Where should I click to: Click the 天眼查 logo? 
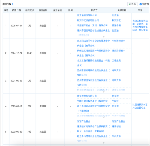coord(144,4)
